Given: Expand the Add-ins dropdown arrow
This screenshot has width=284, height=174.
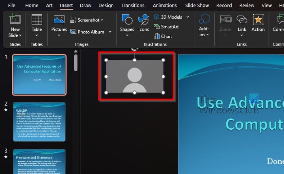Looking at the screenshot, I should tap(208, 35).
